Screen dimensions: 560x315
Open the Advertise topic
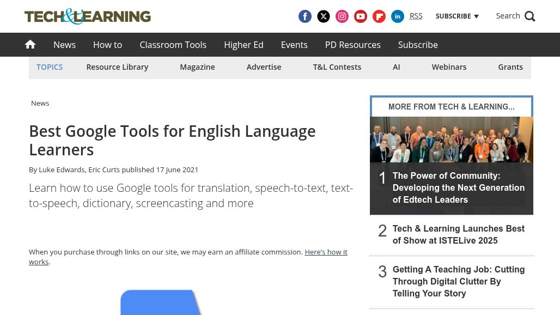(264, 67)
